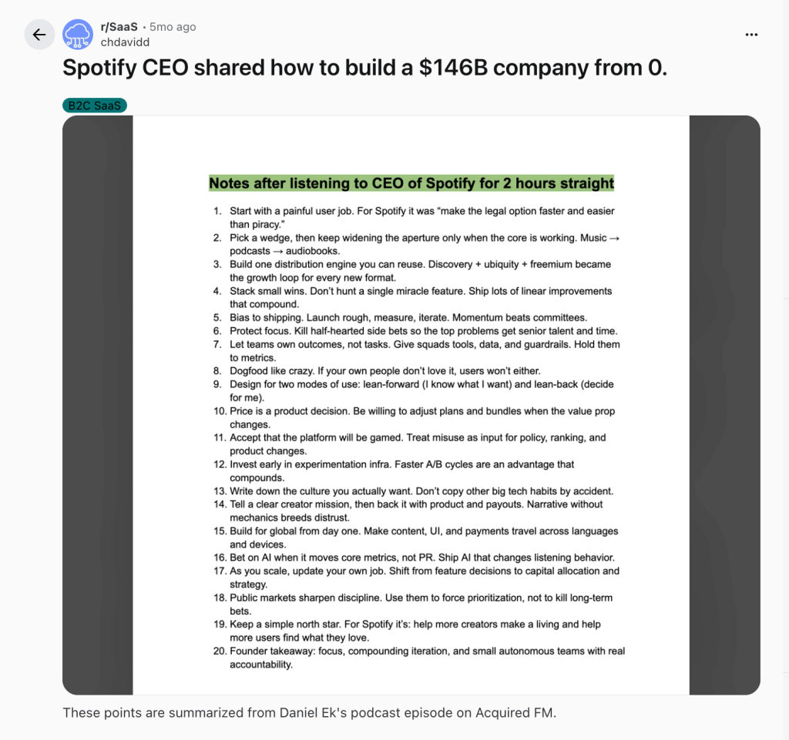Click note 16 "Bet on AI" line
Image resolution: width=789 pixels, height=740 pixels.
click(x=421, y=558)
